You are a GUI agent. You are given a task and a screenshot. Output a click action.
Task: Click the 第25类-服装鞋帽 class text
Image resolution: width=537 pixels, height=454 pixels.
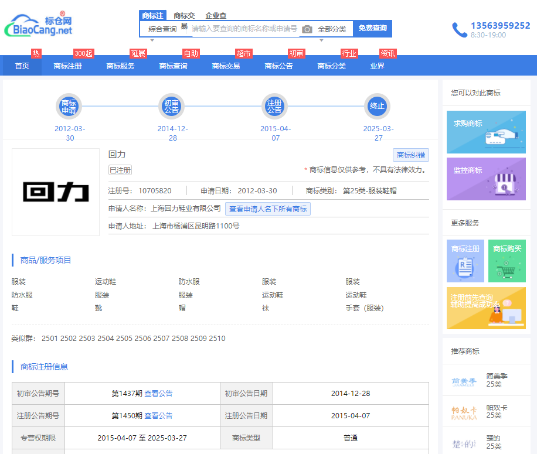point(369,191)
